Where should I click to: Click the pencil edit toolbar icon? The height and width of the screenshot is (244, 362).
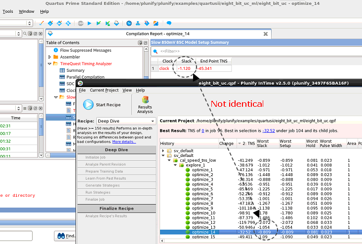point(41,23)
